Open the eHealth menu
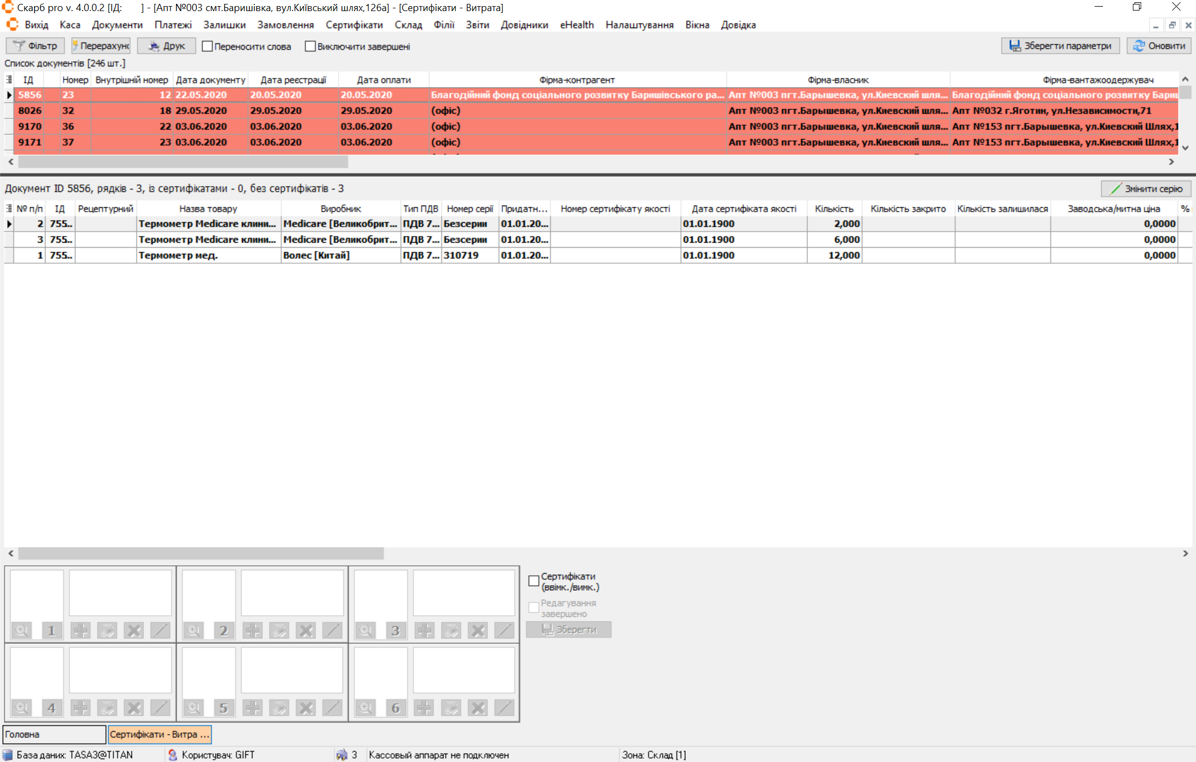1196x762 pixels. point(577,25)
